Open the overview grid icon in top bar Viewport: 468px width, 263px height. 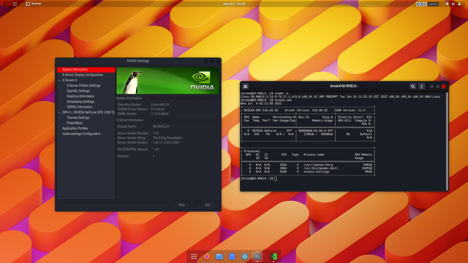pos(15,4)
